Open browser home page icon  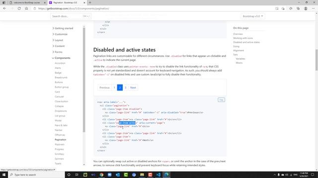26,8
